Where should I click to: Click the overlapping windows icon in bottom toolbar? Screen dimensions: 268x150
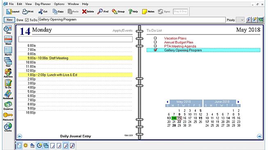46,145
